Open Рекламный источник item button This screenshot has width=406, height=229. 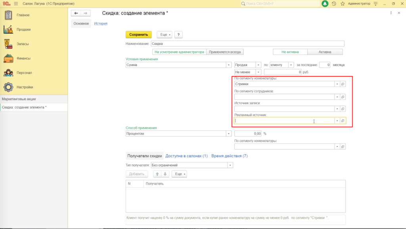(x=343, y=121)
